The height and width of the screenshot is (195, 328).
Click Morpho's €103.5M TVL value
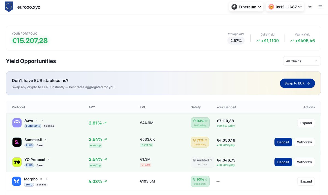tap(147, 181)
